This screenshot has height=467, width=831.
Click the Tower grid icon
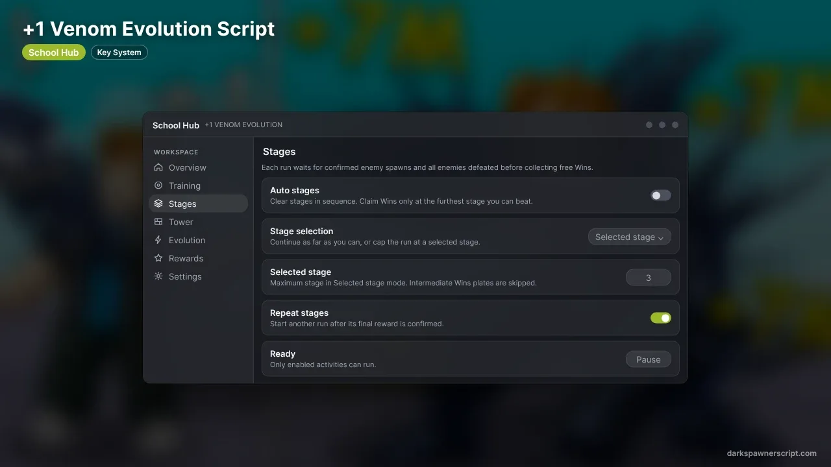click(x=158, y=222)
